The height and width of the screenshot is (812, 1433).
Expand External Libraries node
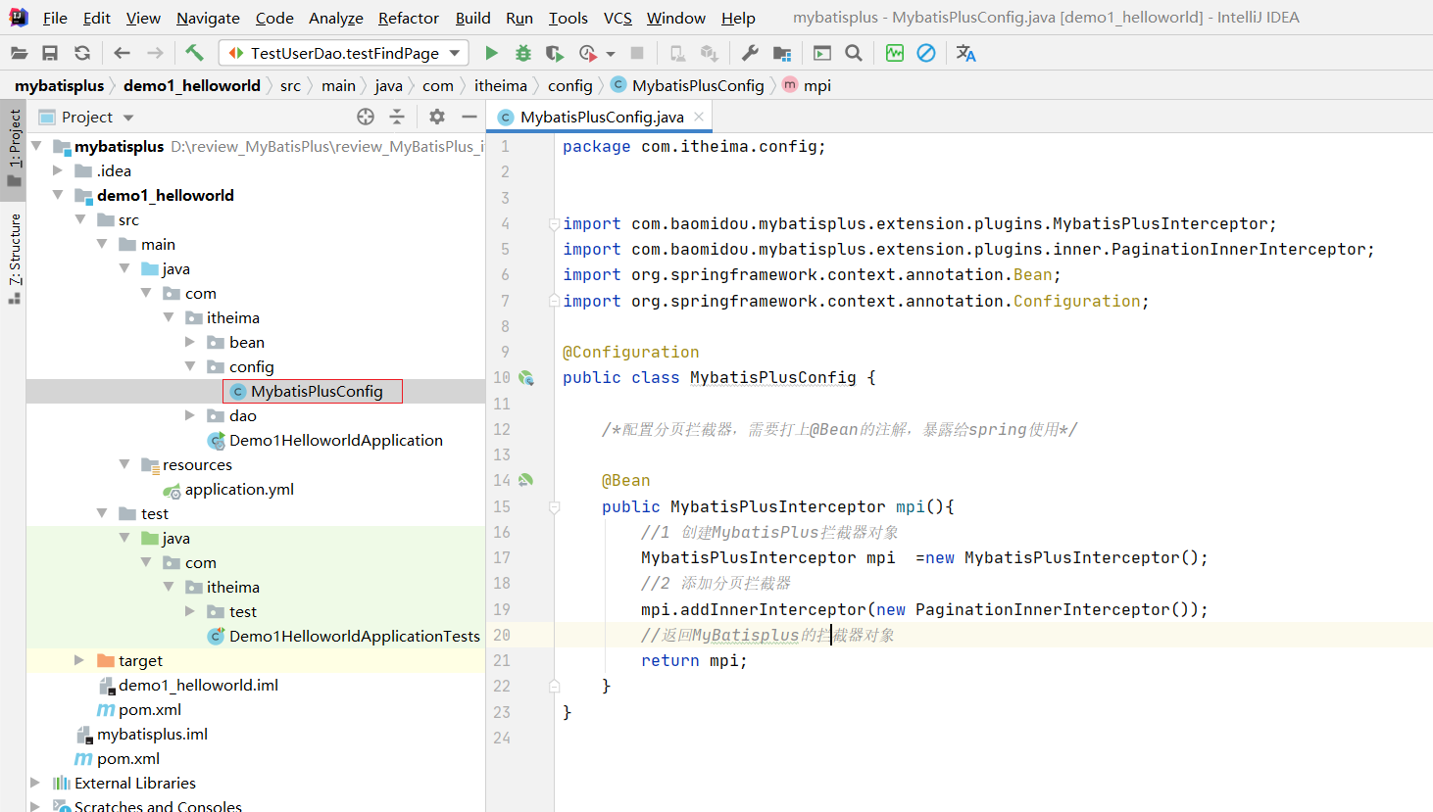[35, 783]
